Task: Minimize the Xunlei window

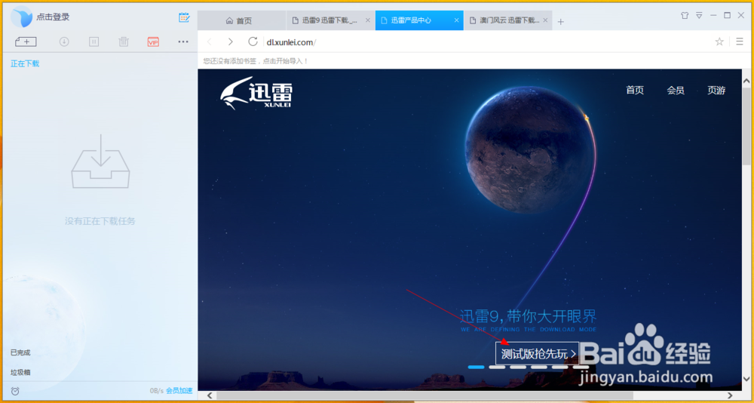Action: [x=713, y=15]
